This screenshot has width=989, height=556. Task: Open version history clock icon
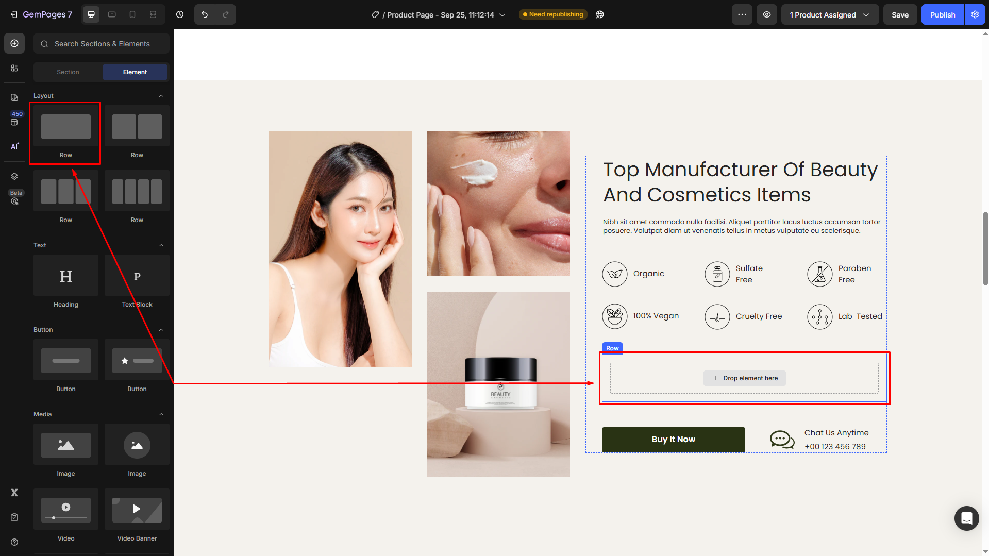(180, 14)
